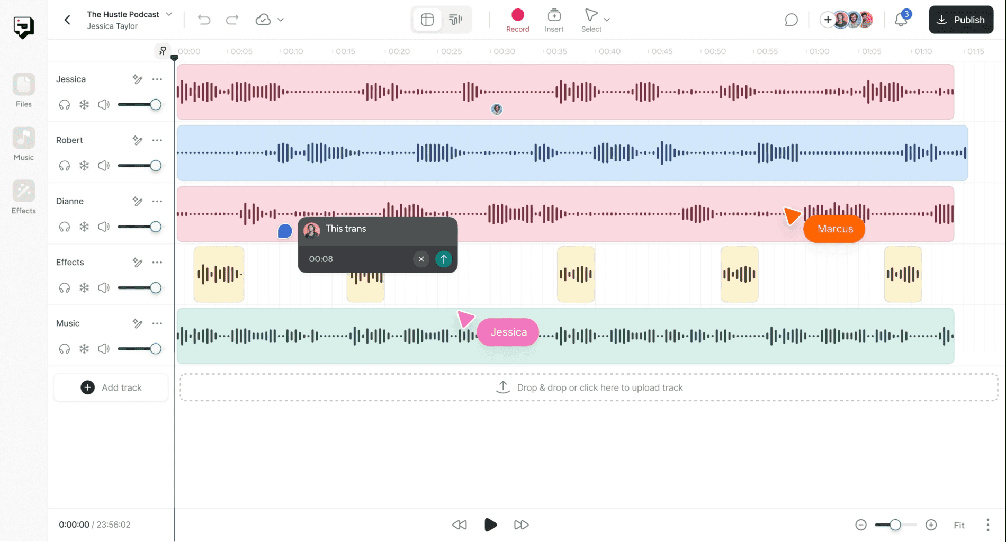Fit the timeline to the window
Viewport: 1006px width, 542px height.
pos(959,525)
